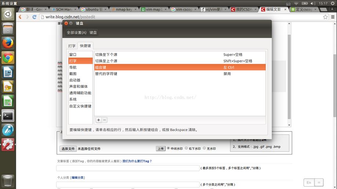
Task: Open battery indicator in top panel
Action: coord(305,3)
